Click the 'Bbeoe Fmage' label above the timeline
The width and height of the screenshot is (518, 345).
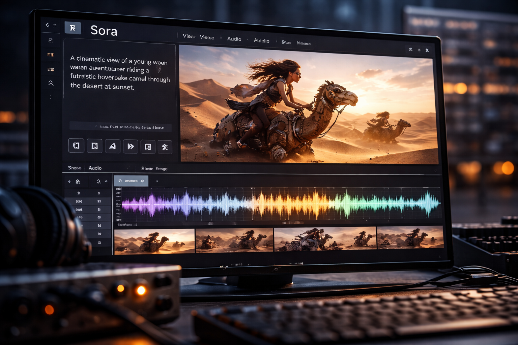pyautogui.click(x=154, y=168)
